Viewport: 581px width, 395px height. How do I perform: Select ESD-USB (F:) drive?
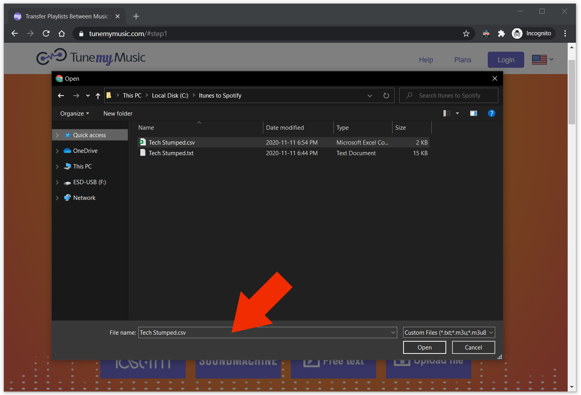pyautogui.click(x=89, y=182)
